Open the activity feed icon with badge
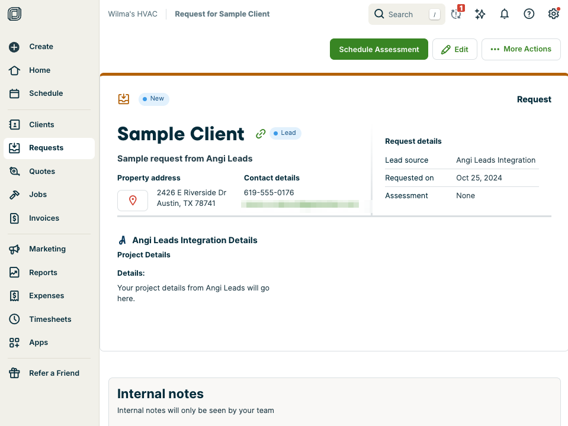Image resolution: width=568 pixels, height=426 pixels. [455, 14]
